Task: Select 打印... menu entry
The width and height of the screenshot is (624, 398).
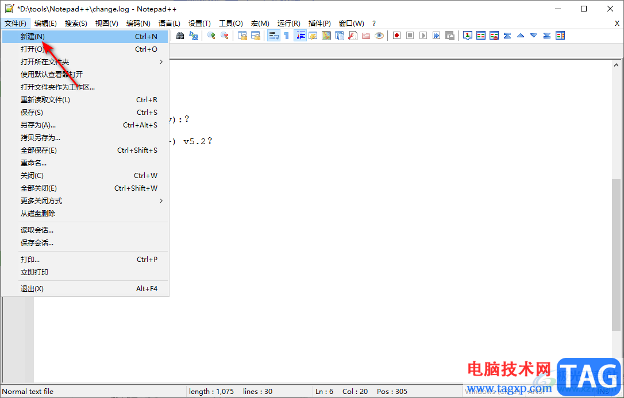Action: [x=85, y=259]
